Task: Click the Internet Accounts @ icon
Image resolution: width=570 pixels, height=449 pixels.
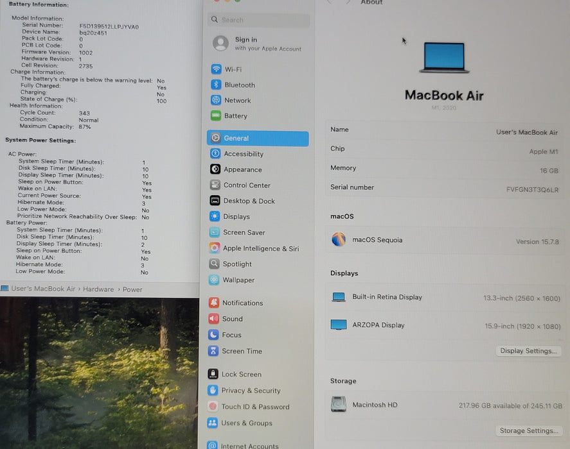Action: [212, 445]
